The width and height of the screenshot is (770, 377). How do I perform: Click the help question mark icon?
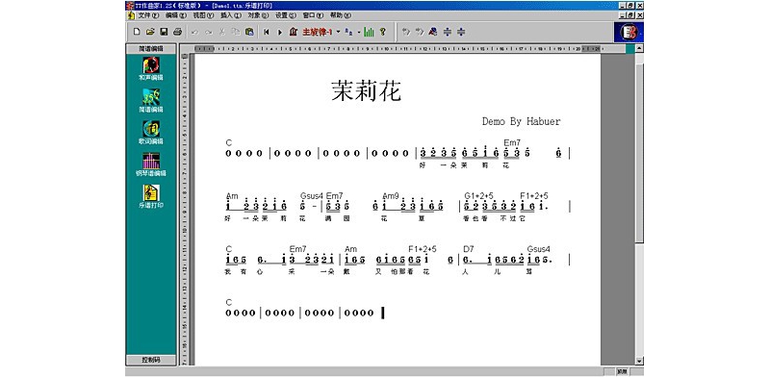pos(382,32)
